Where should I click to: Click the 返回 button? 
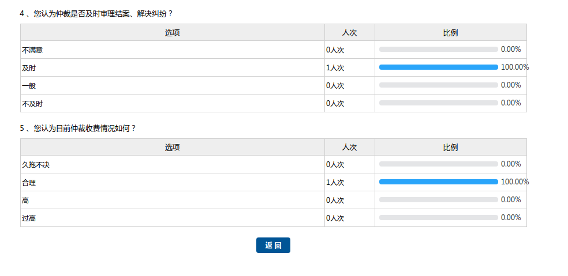coord(273,245)
